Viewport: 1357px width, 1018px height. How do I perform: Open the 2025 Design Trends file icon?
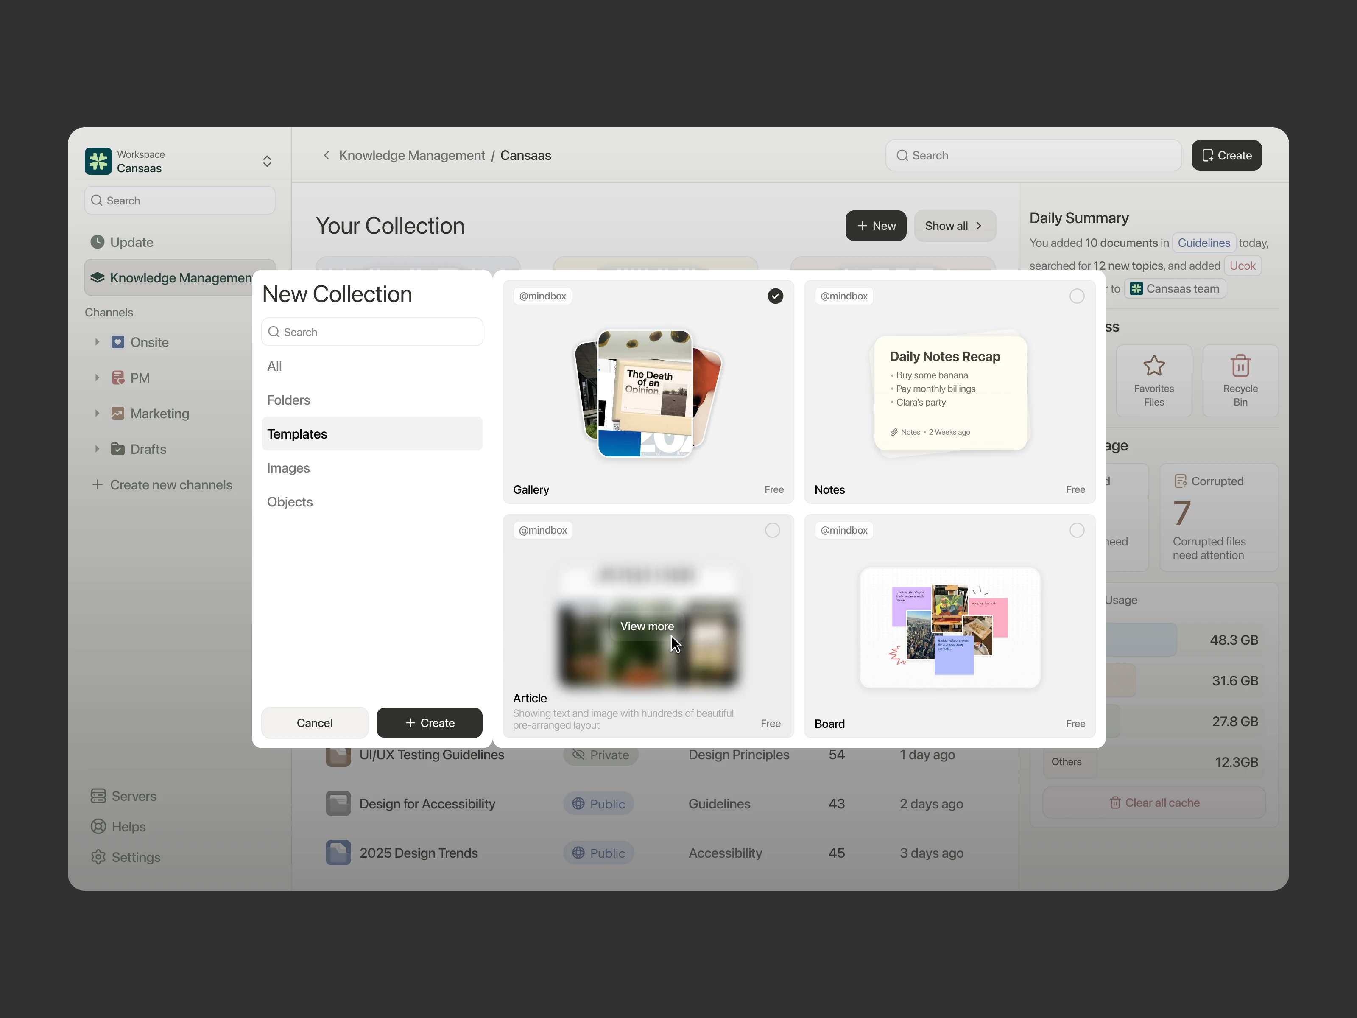pos(338,853)
